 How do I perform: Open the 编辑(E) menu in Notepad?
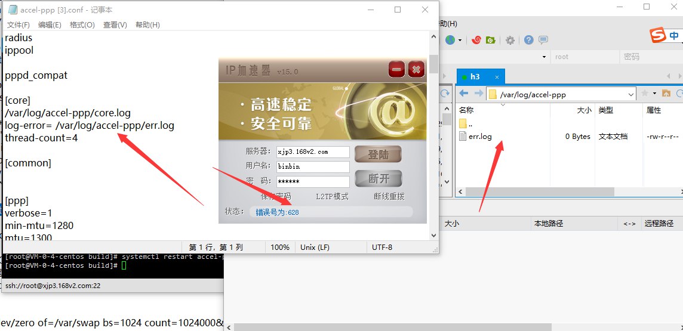coord(50,25)
